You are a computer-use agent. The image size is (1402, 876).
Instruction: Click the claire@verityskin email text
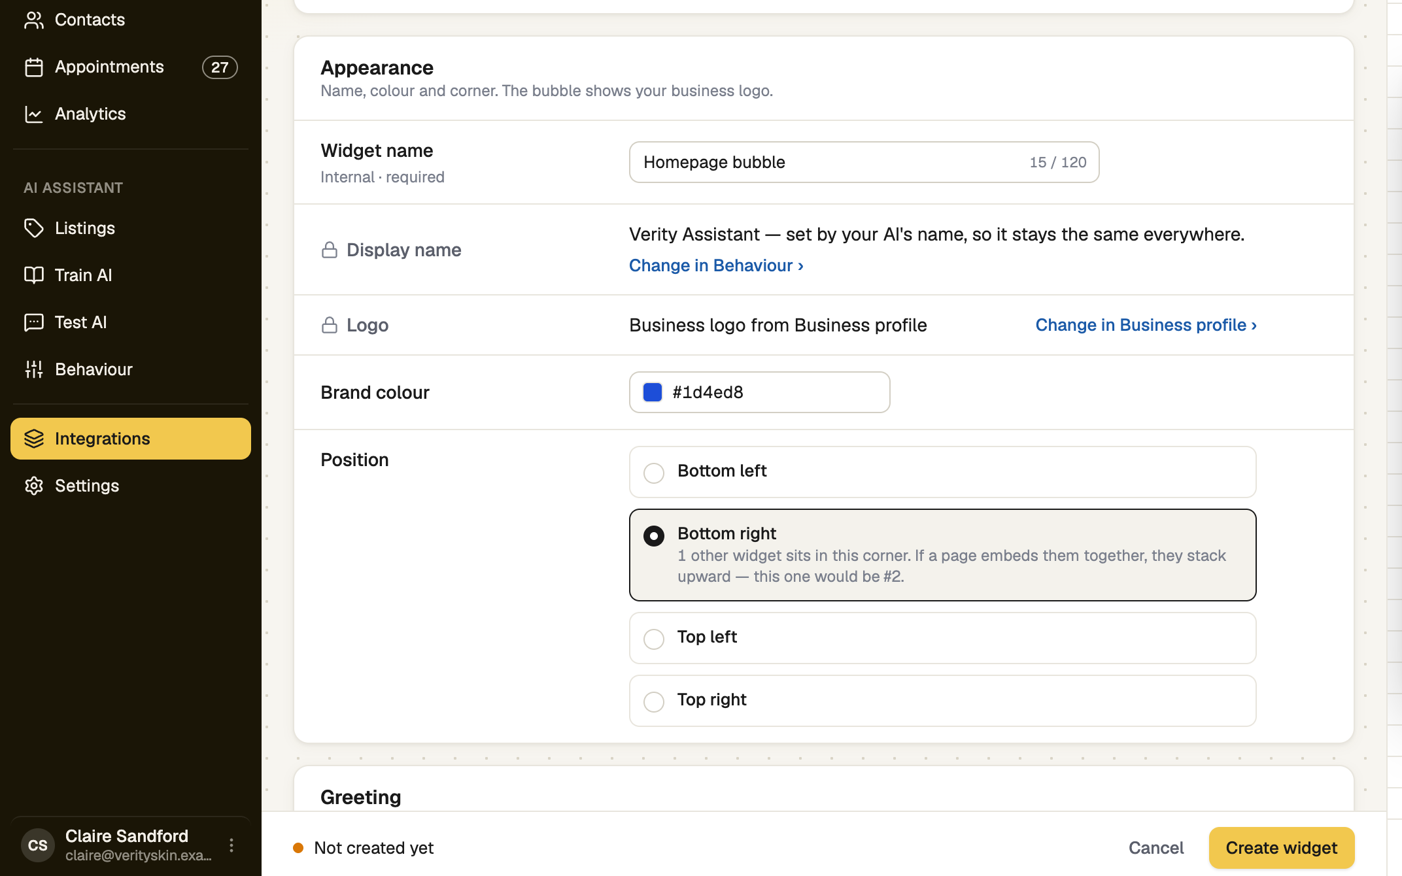[138, 856]
